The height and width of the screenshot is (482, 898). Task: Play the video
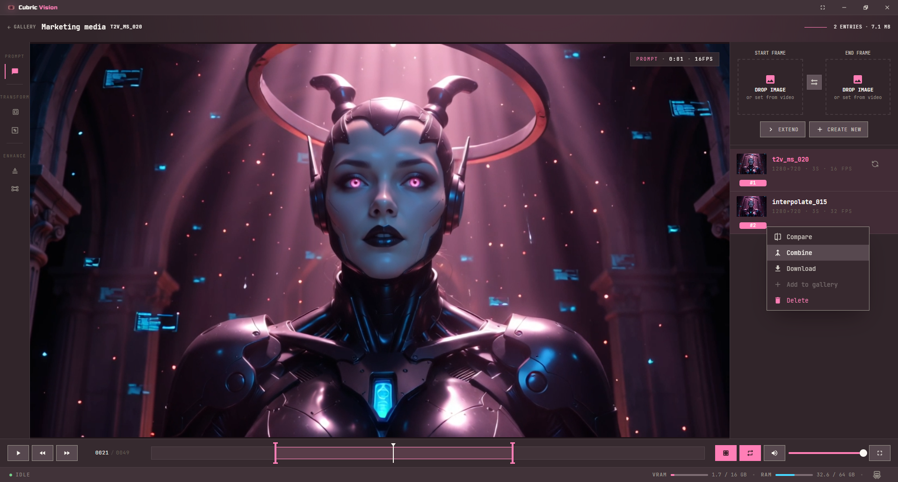pyautogui.click(x=18, y=453)
